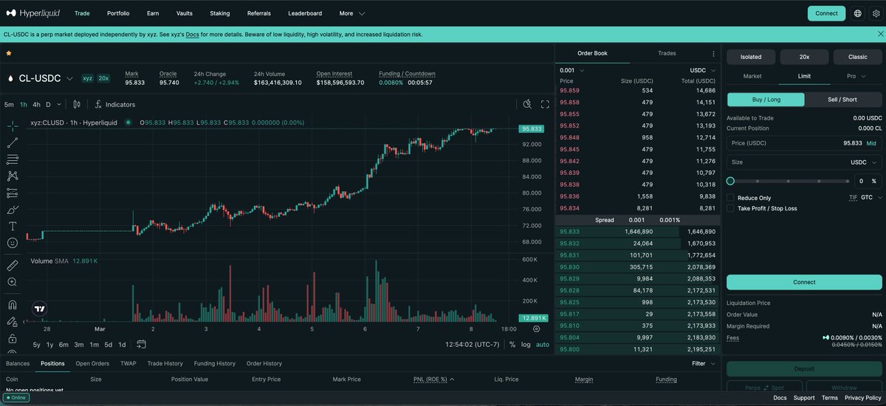This screenshot has width=886, height=406.
Task: Switch the chart to 4h interval
Action: click(36, 105)
